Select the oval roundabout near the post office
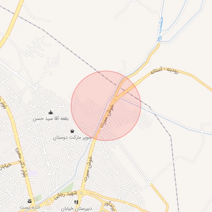The image size is (212, 212). [49, 201]
